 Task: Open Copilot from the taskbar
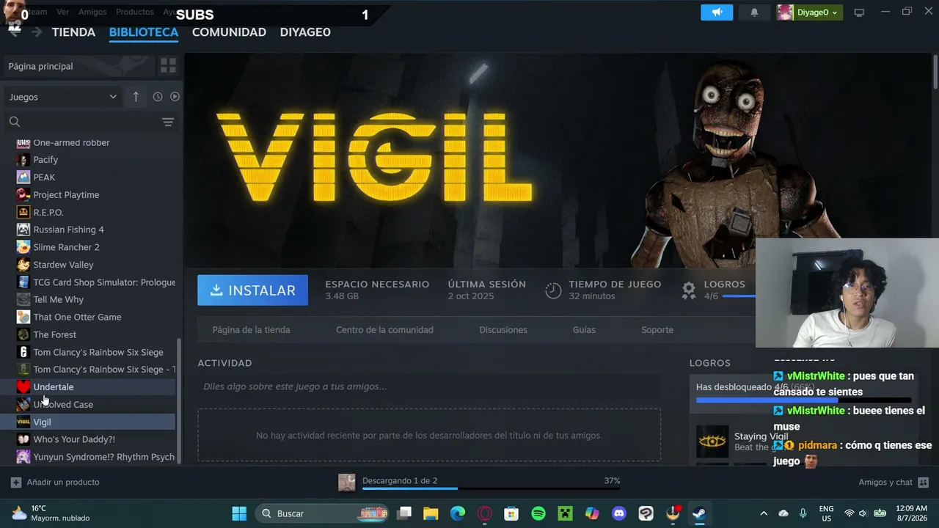592,513
